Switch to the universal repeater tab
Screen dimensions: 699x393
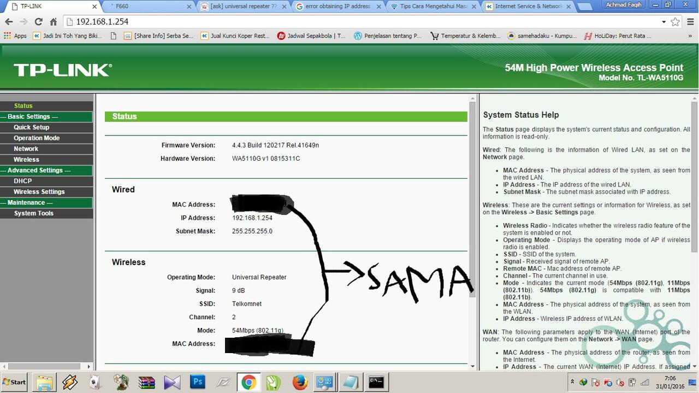point(244,6)
